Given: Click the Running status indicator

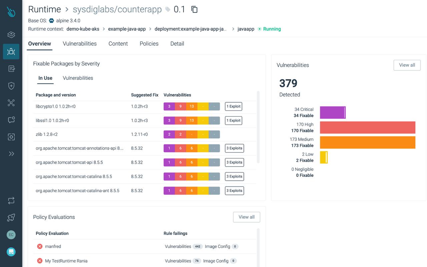Looking at the screenshot, I should (x=271, y=29).
